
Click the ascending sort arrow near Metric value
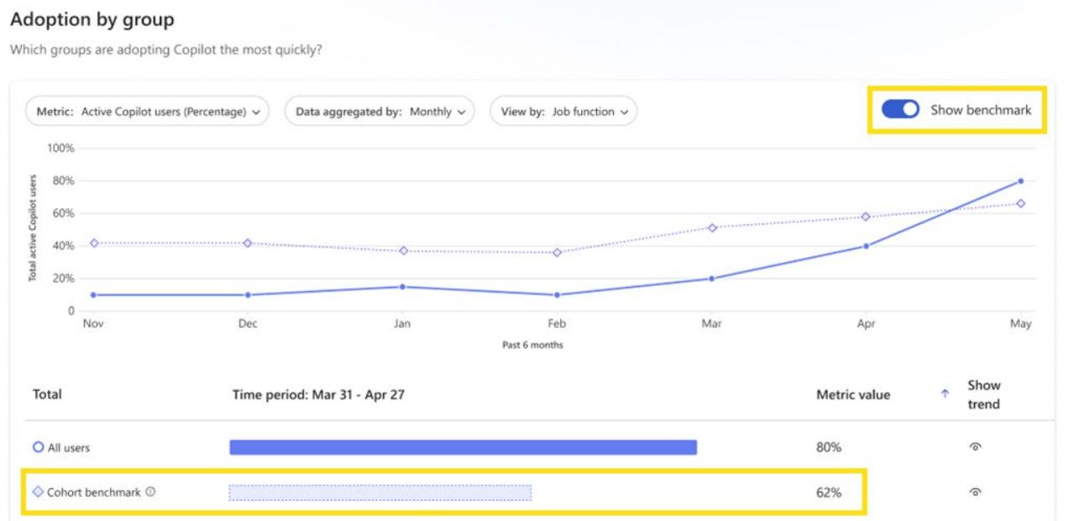pyautogui.click(x=945, y=392)
